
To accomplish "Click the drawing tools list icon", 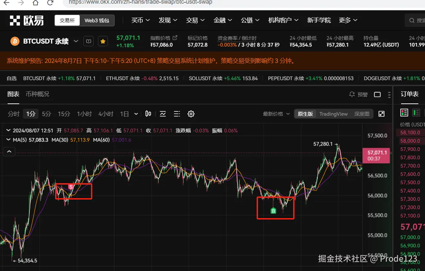I will coord(177,114).
